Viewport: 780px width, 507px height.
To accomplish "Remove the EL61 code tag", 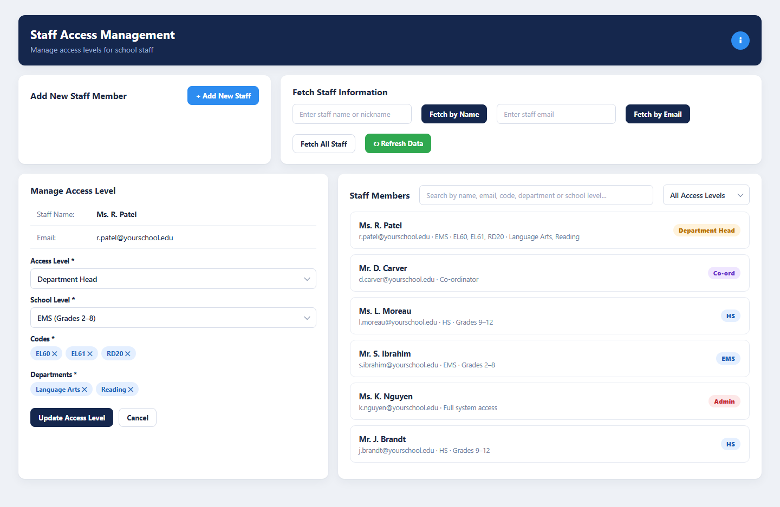I will pos(90,354).
